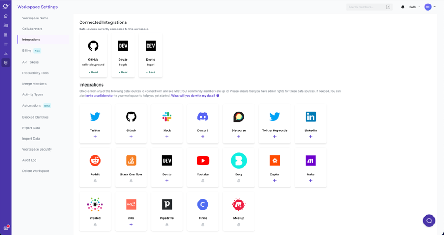Open the chat support bubble
The image size is (444, 235).
pyautogui.click(x=429, y=221)
